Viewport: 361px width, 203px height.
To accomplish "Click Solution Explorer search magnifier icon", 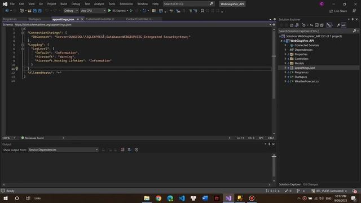I will tap(355, 31).
